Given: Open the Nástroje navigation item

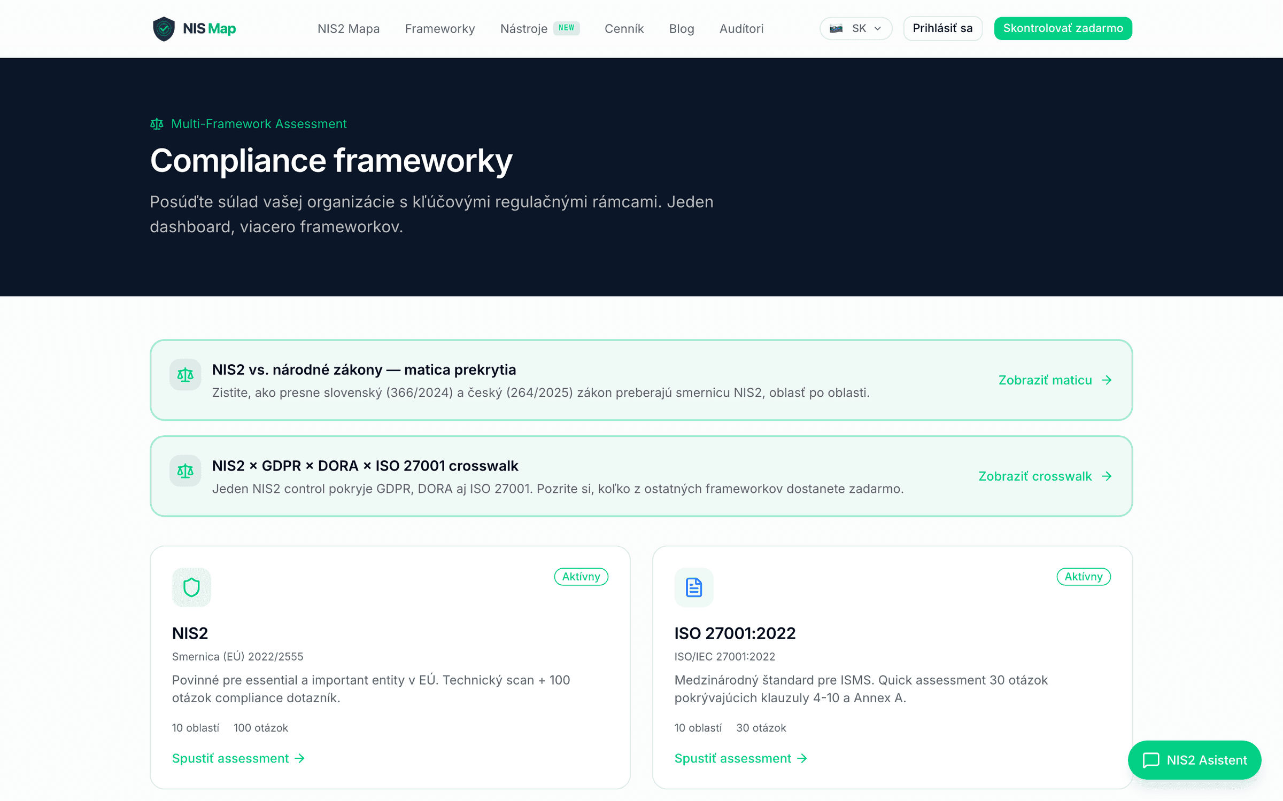Looking at the screenshot, I should pyautogui.click(x=523, y=28).
